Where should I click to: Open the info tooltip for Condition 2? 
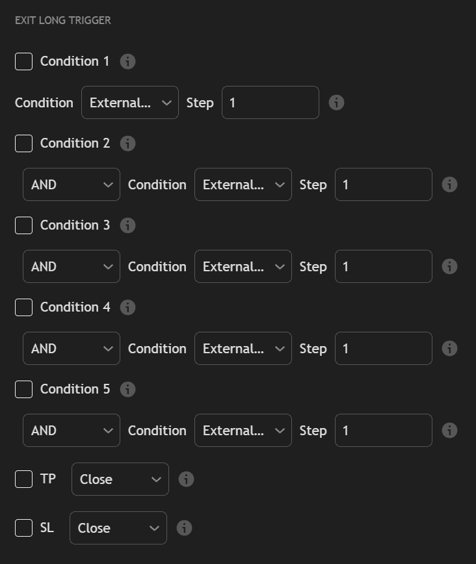tap(128, 143)
